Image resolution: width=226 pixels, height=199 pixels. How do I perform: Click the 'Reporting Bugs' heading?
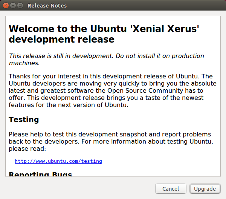click(40, 174)
